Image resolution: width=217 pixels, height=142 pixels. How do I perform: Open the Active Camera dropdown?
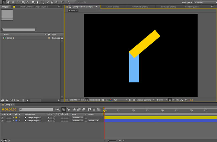pyautogui.click(x=146, y=100)
